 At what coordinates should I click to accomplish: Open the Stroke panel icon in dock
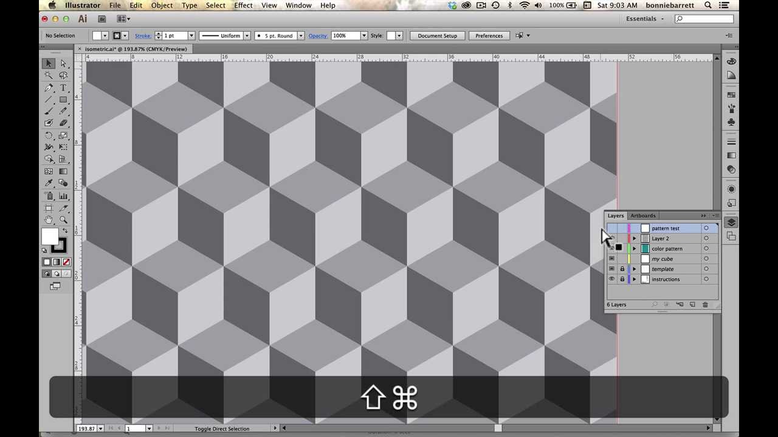coord(731,142)
